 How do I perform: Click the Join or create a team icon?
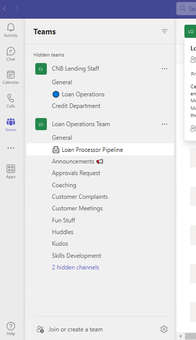40,329
